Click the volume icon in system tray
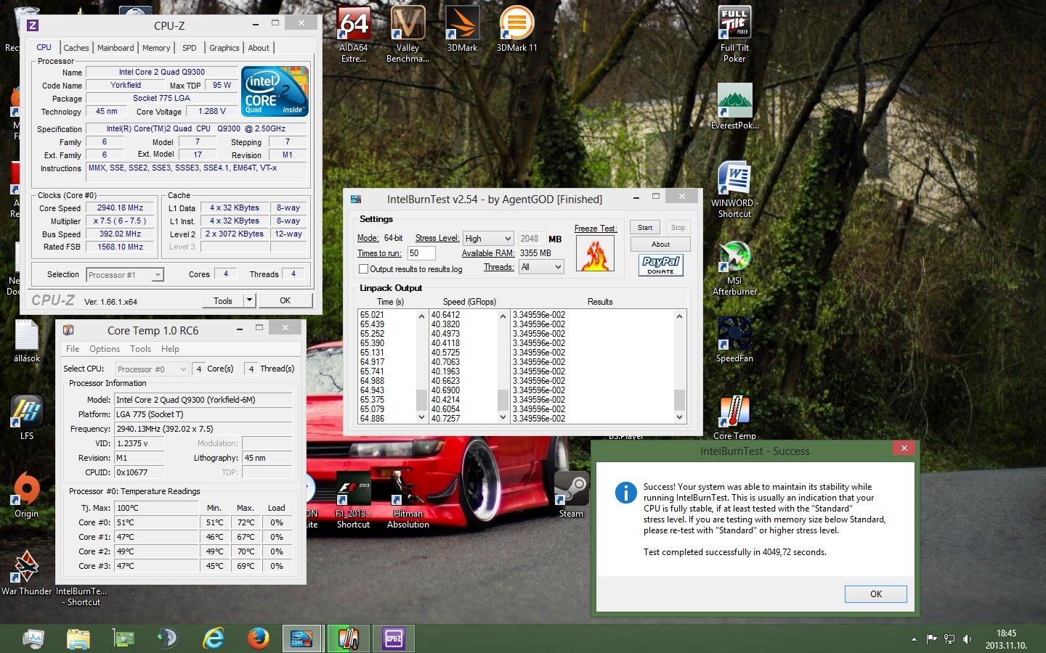 point(967,639)
